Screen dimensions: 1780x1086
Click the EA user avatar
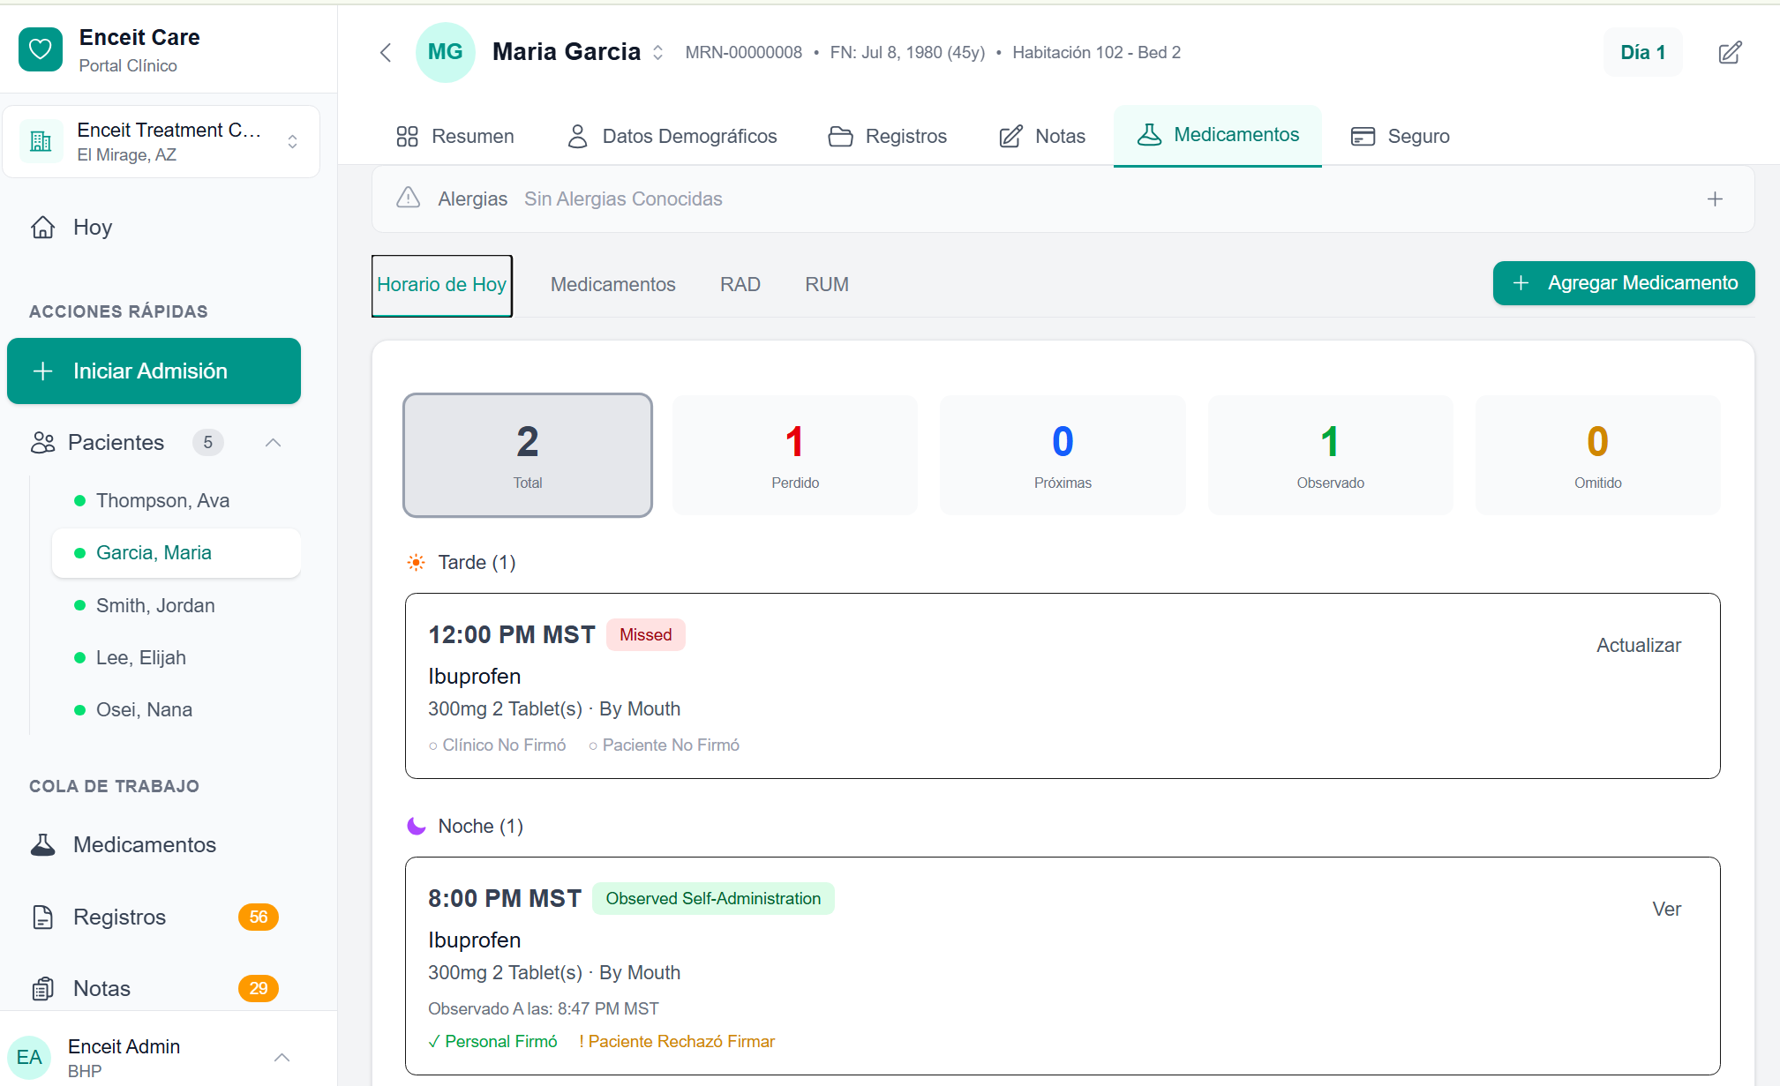(29, 1058)
